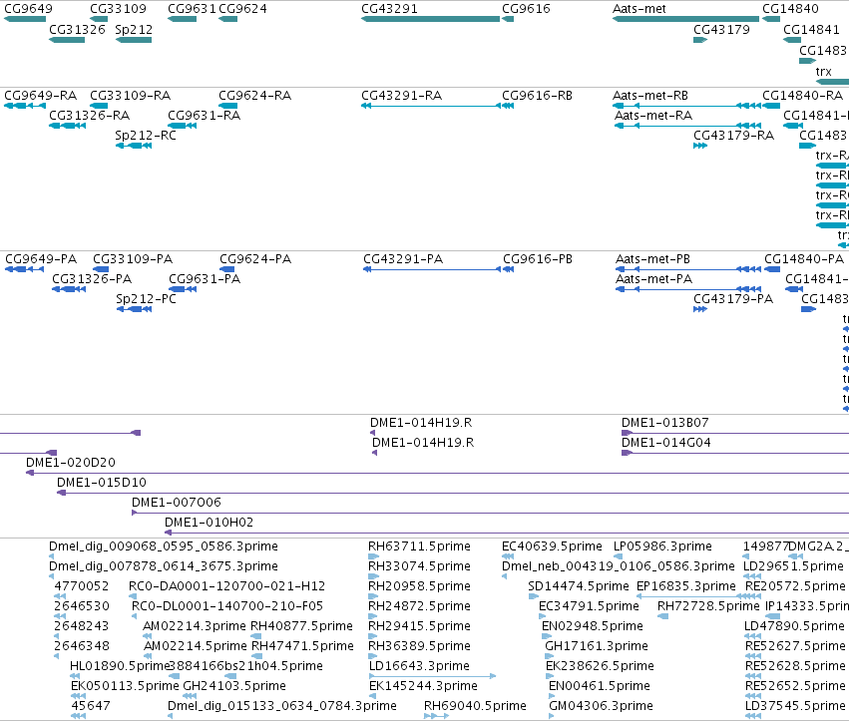Click protein CG43291-PA label
The image size is (849, 721).
coord(403,258)
